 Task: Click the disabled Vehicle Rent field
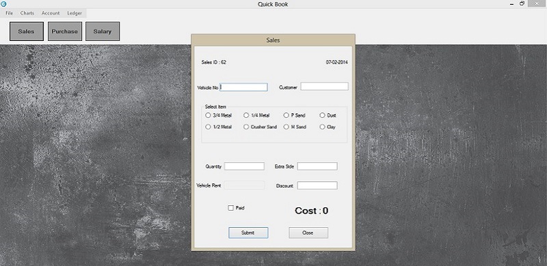(244, 186)
